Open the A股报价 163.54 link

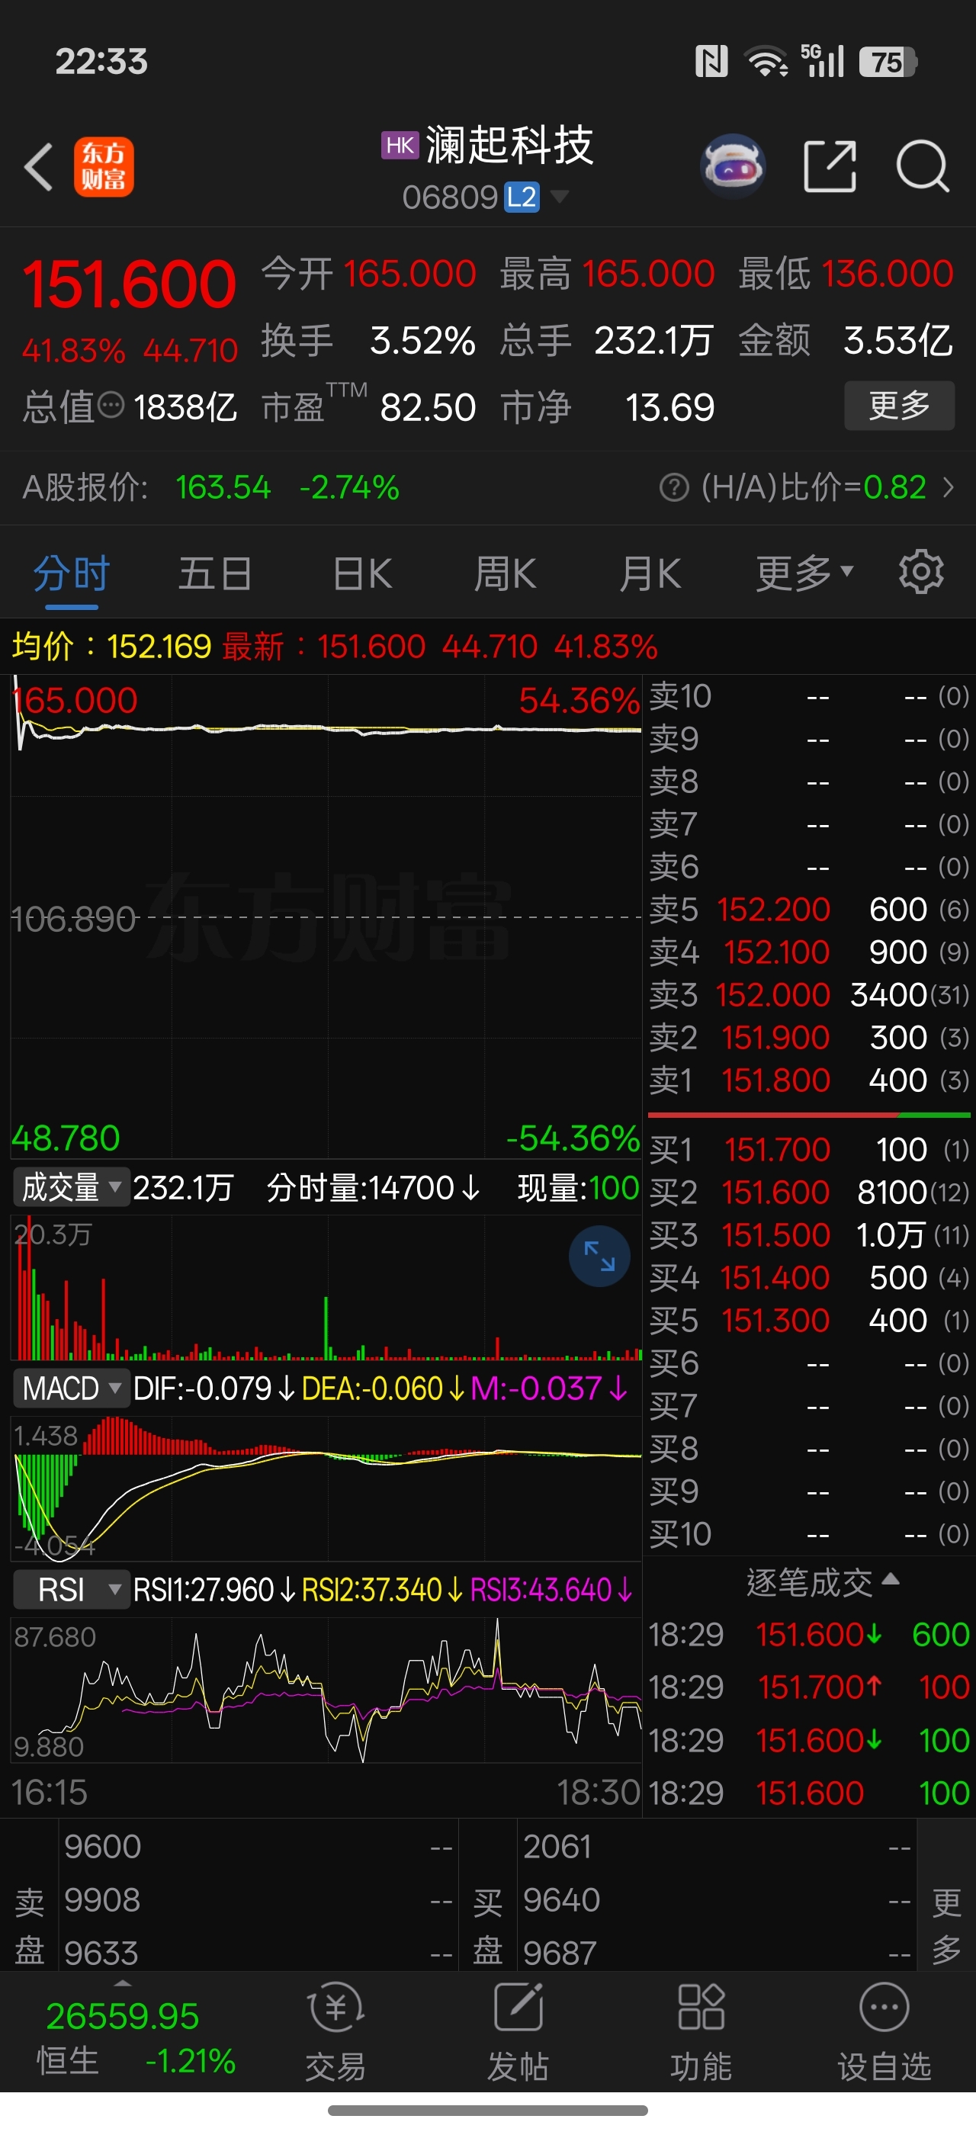[x=210, y=487]
